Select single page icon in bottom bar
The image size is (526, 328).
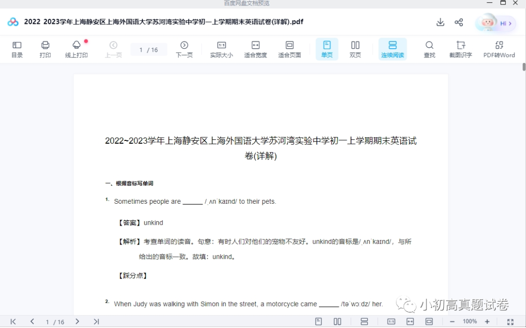pyautogui.click(x=319, y=322)
